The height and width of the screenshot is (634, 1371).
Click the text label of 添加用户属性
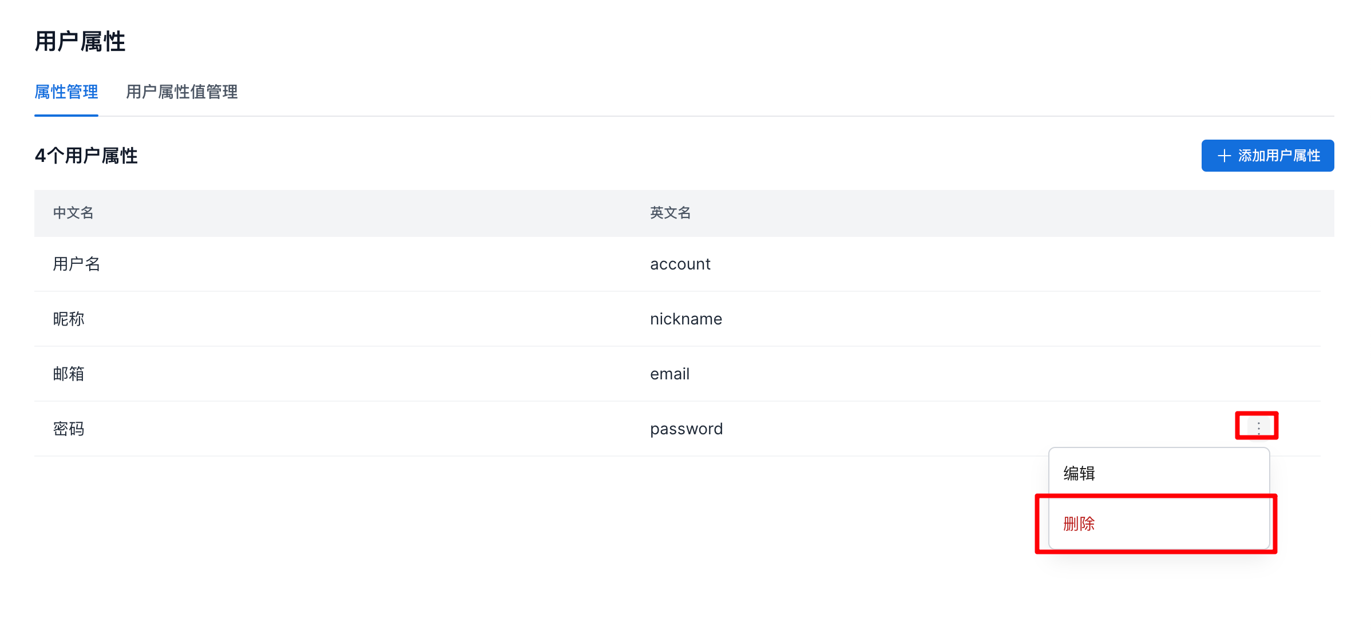1279,156
